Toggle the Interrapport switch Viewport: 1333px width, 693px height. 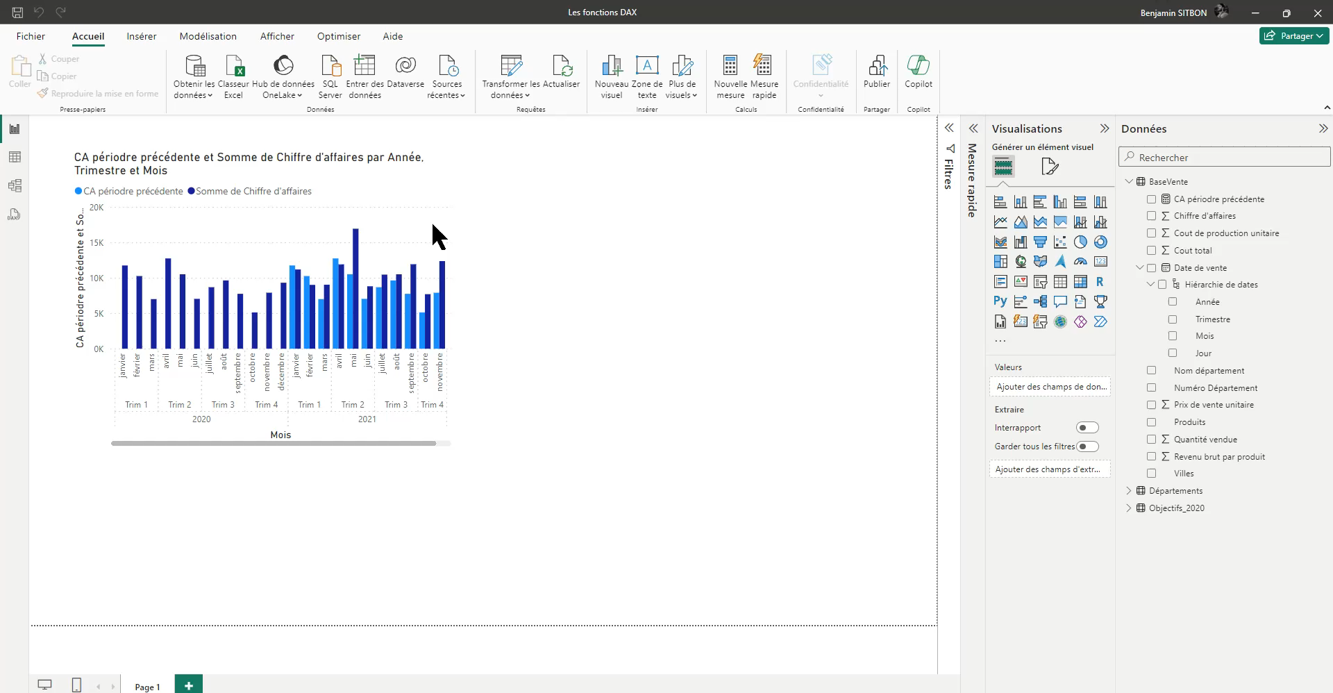click(1087, 428)
